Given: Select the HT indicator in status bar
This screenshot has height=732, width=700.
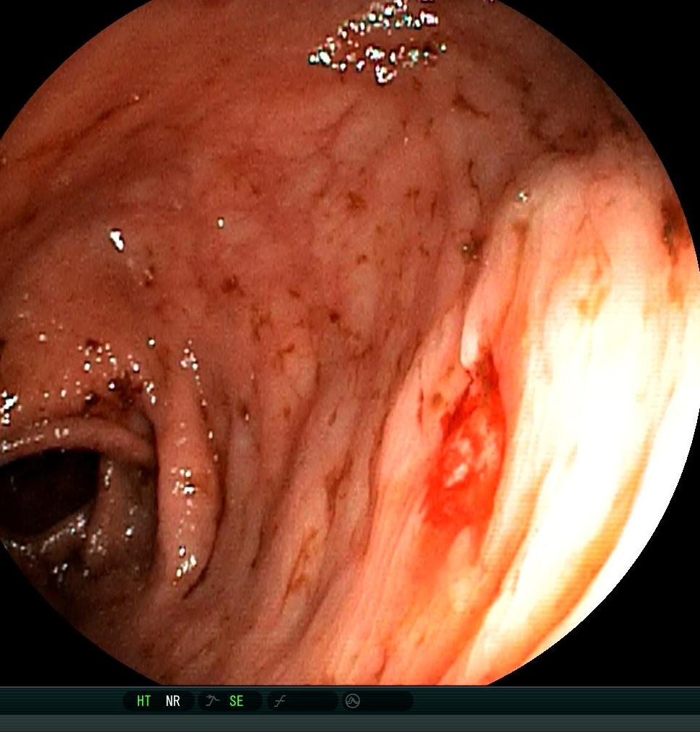Looking at the screenshot, I should (x=144, y=701).
